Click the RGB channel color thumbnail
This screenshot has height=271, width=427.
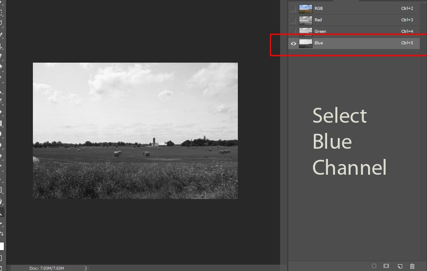click(x=306, y=9)
